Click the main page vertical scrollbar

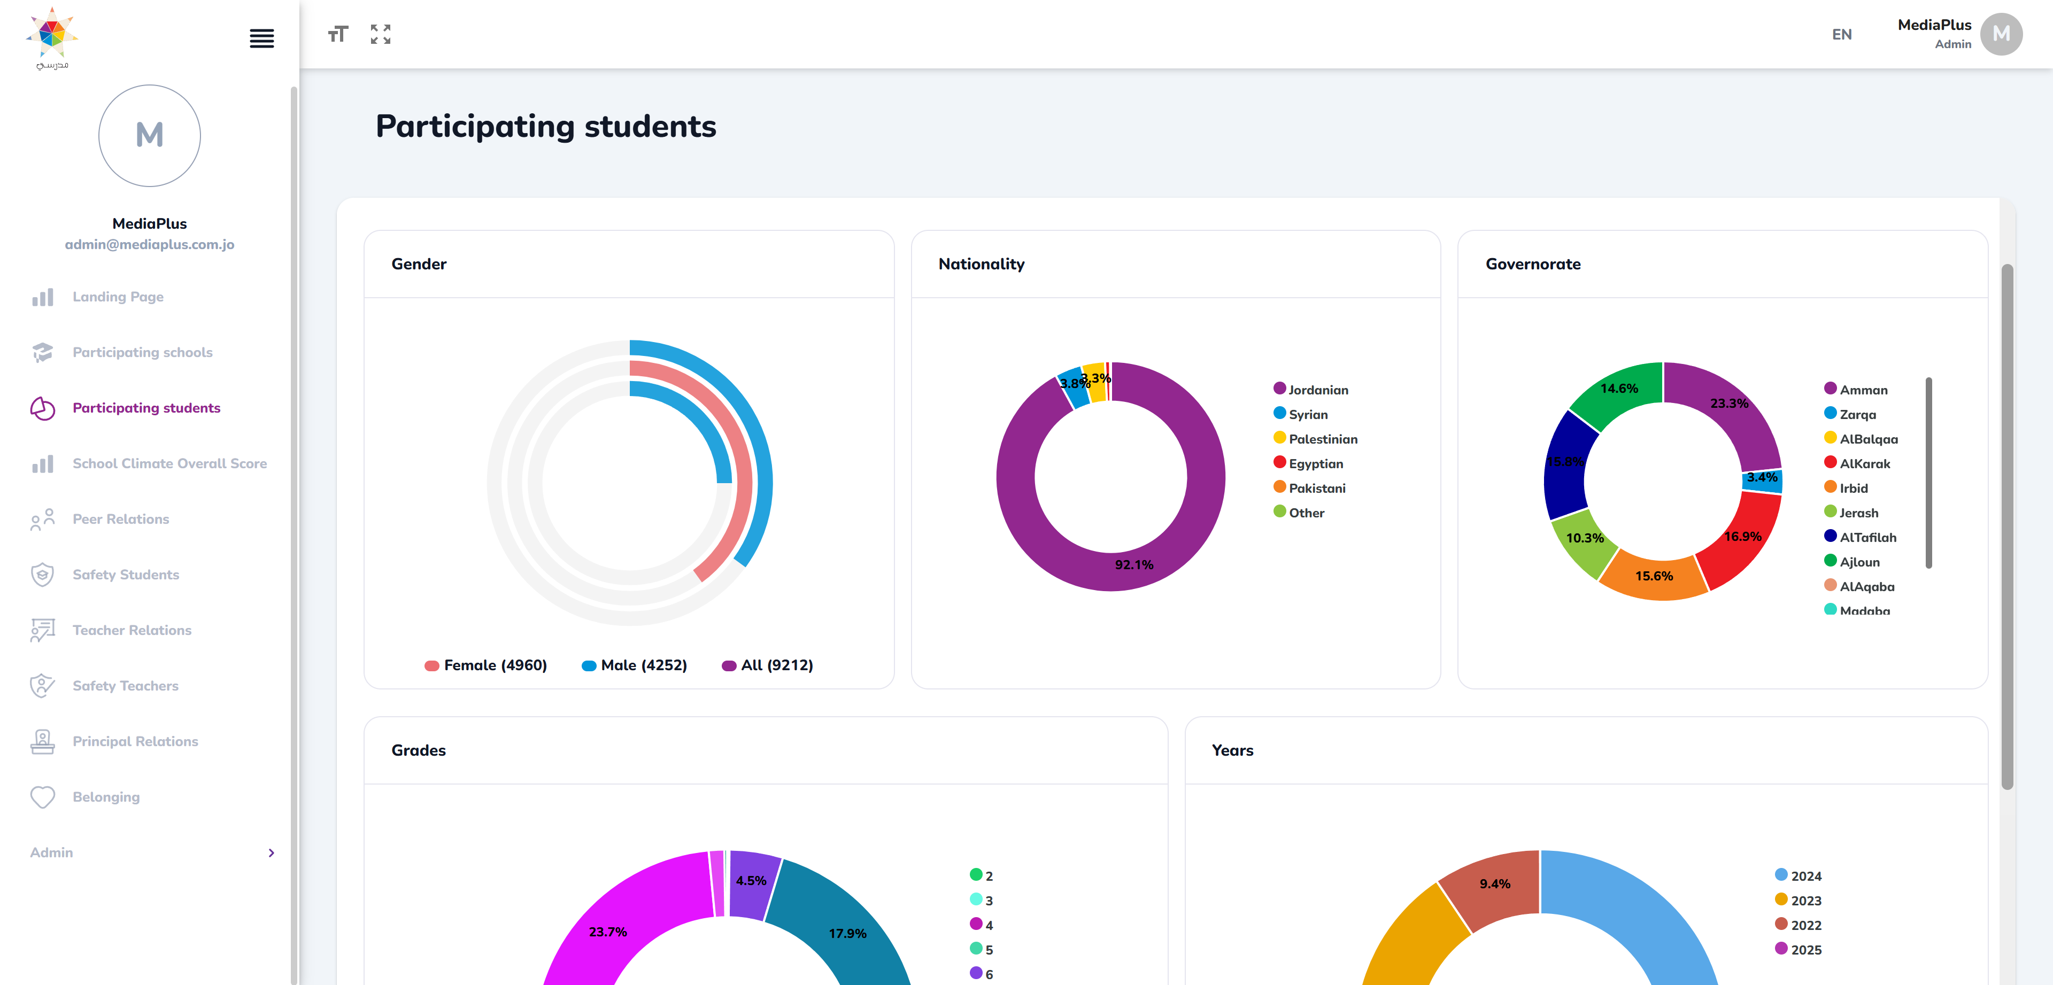2007,527
